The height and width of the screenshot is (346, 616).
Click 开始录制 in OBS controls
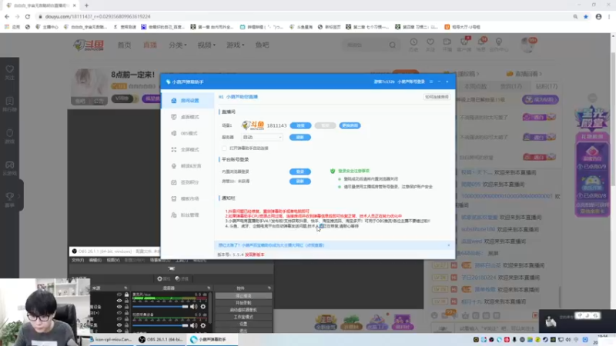[243, 303]
